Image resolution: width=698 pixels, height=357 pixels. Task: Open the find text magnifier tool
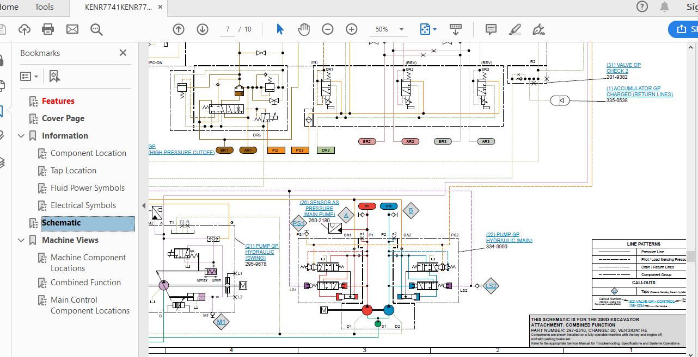click(96, 29)
